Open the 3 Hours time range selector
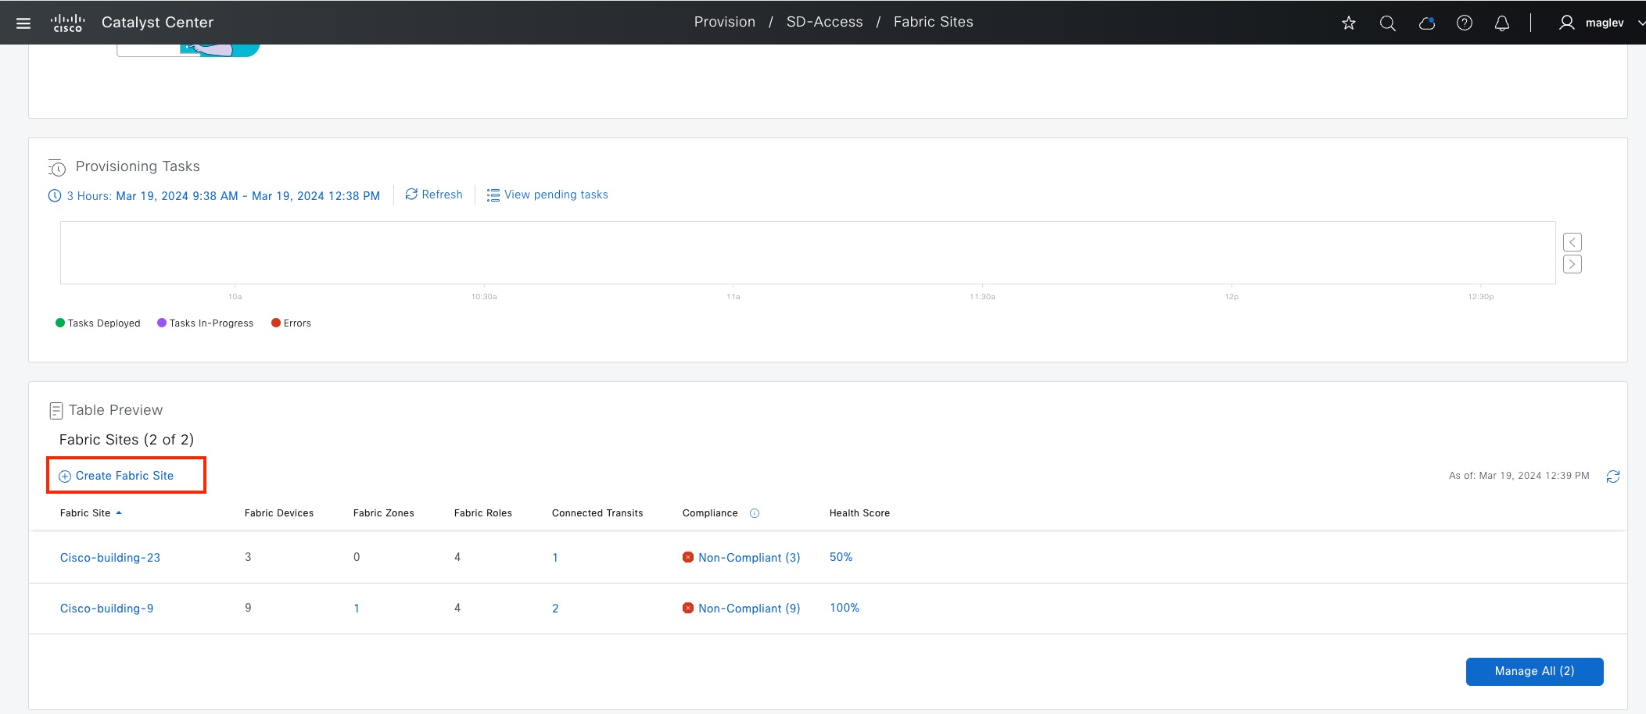 (214, 195)
